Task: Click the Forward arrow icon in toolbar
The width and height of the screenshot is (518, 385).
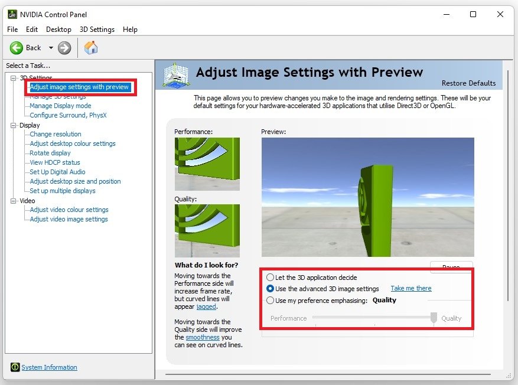Action: [64, 48]
